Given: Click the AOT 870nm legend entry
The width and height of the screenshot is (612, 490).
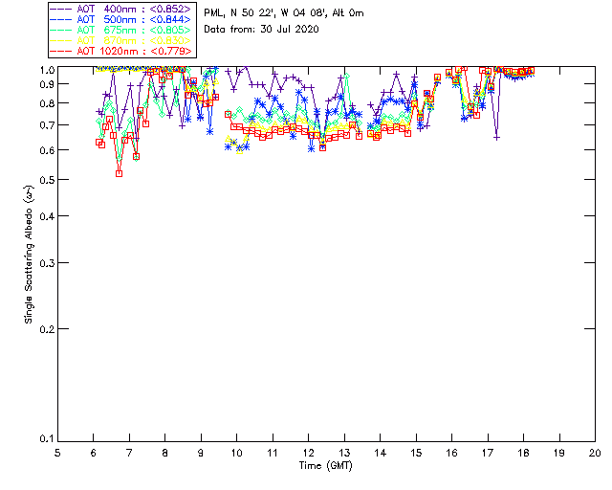Looking at the screenshot, I should pos(121,40).
